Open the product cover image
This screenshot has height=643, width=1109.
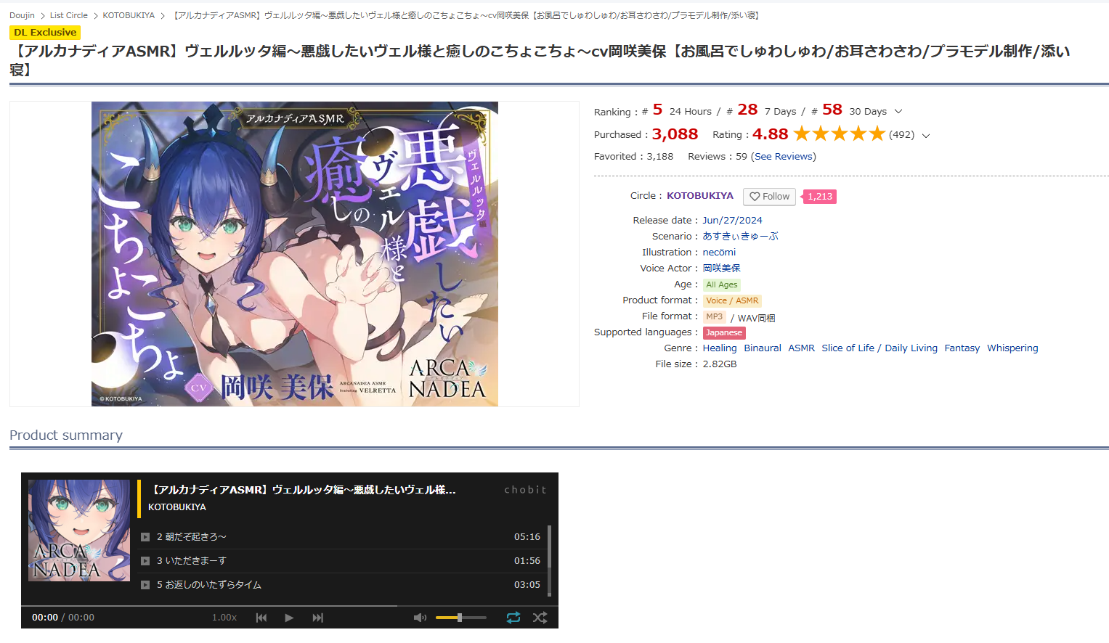tap(294, 254)
